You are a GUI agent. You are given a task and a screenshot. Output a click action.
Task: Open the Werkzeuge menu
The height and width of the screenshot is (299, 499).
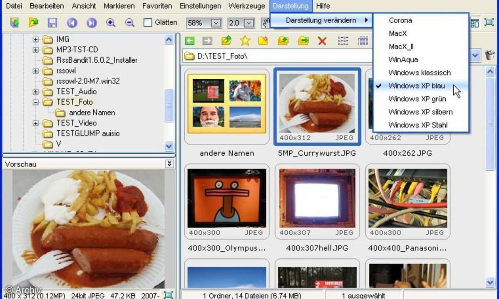click(x=247, y=6)
